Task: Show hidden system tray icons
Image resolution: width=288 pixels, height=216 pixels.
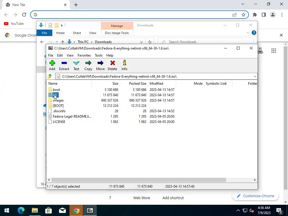Action: pos(238,210)
